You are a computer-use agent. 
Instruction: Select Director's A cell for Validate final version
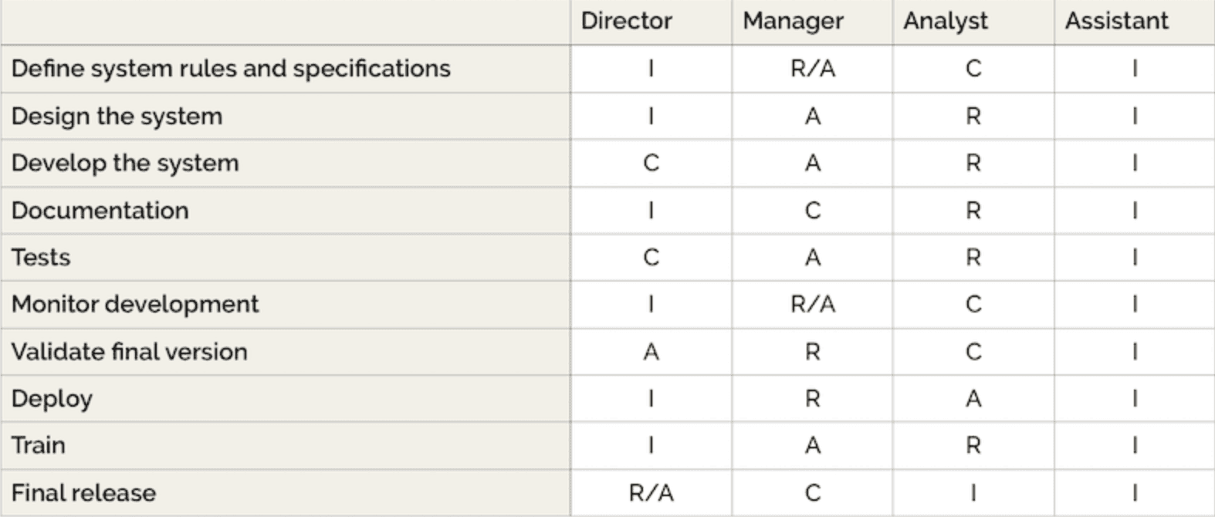coord(651,352)
